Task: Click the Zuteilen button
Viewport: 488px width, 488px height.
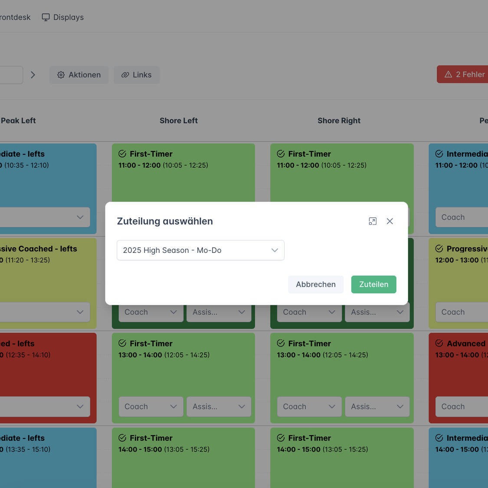Action: click(373, 285)
